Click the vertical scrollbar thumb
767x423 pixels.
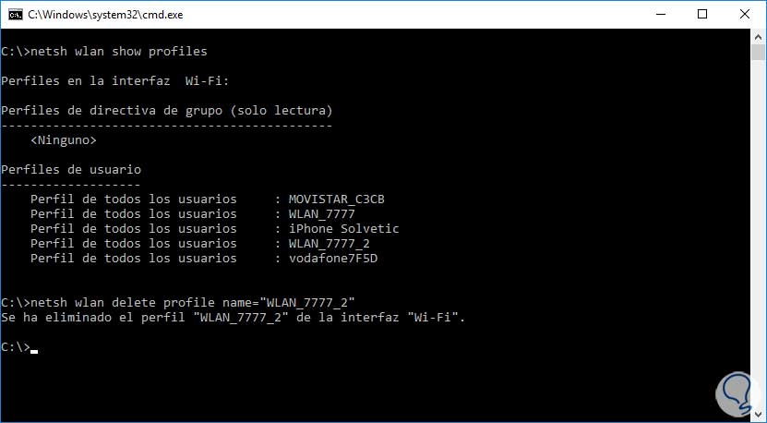(759, 51)
